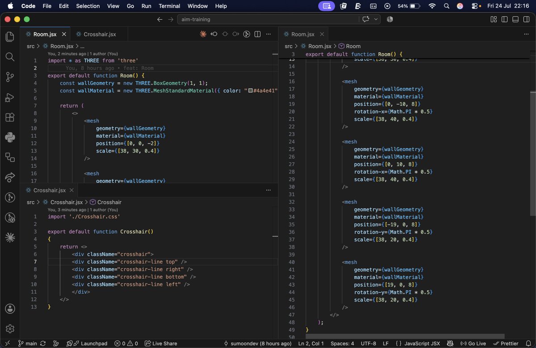Expand the Crosshair symbol breadcrumb

105,202
